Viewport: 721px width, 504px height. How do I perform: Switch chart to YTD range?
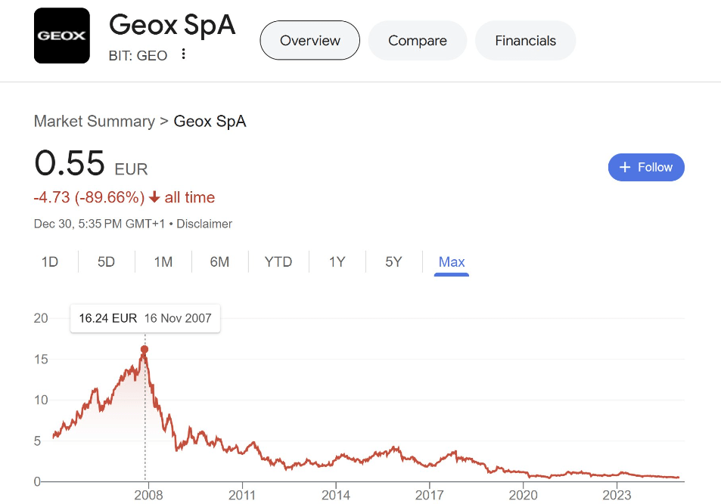[278, 262]
